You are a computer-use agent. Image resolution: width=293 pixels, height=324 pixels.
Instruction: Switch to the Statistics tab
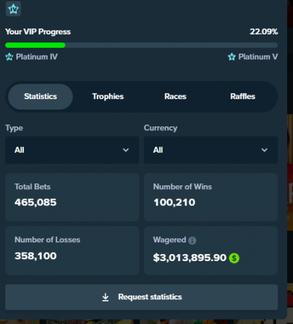(40, 97)
